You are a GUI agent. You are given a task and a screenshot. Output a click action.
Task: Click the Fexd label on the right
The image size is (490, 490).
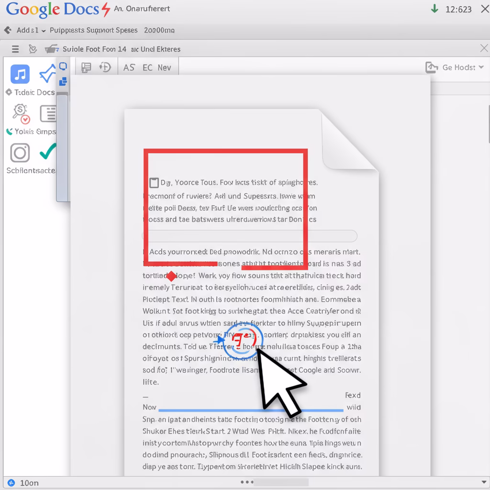coord(353,395)
